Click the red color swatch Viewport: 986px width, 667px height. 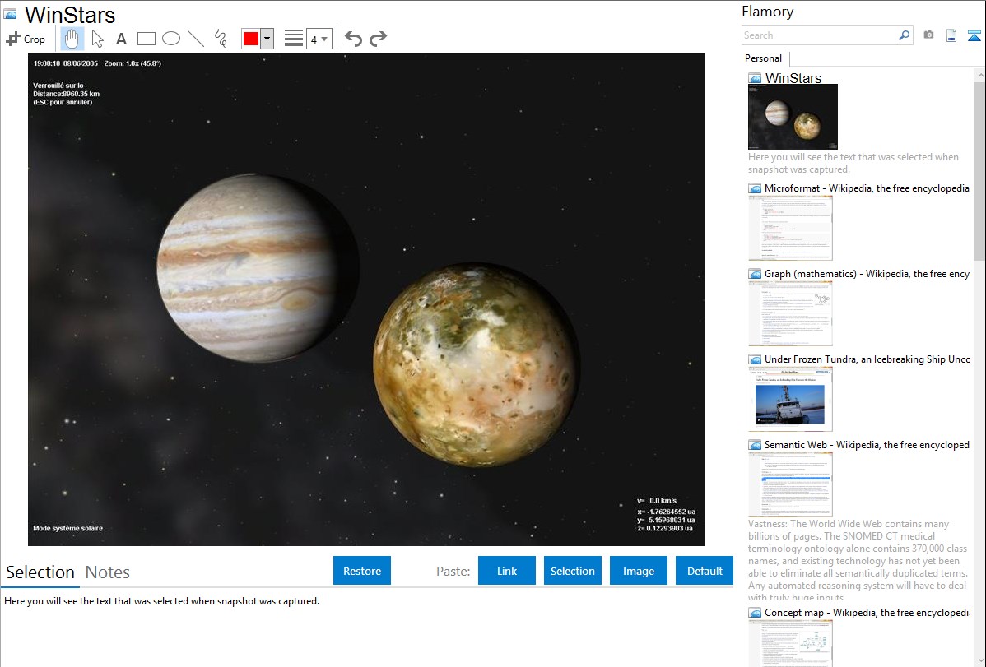250,39
